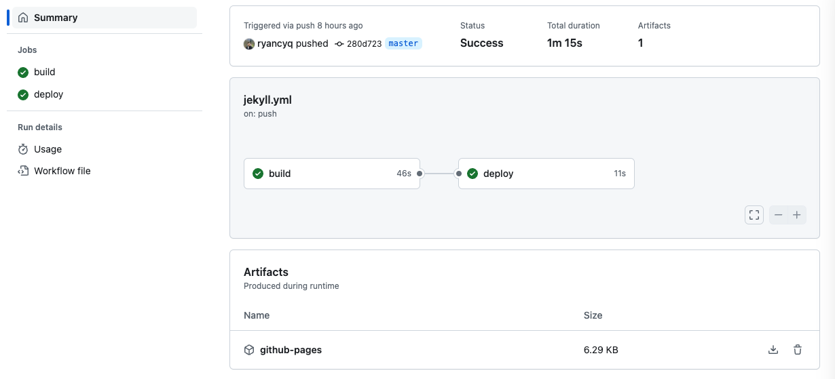
Task: Click the Success status text
Action: pos(482,43)
